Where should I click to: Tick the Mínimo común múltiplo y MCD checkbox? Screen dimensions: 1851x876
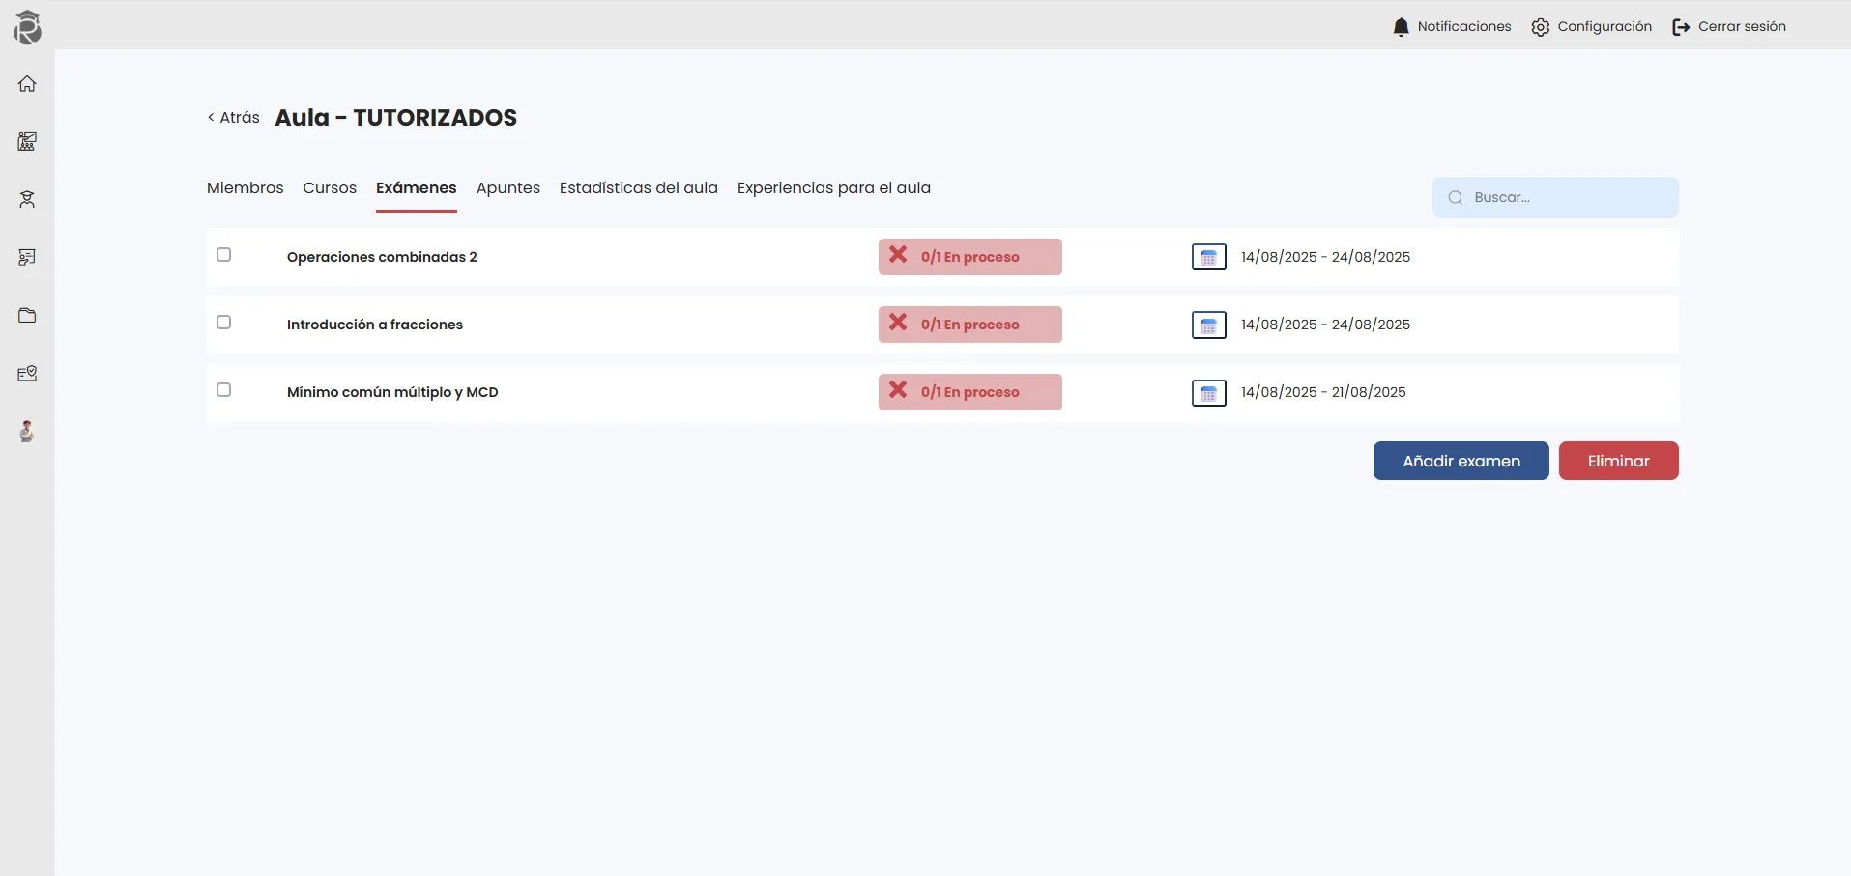coord(224,390)
